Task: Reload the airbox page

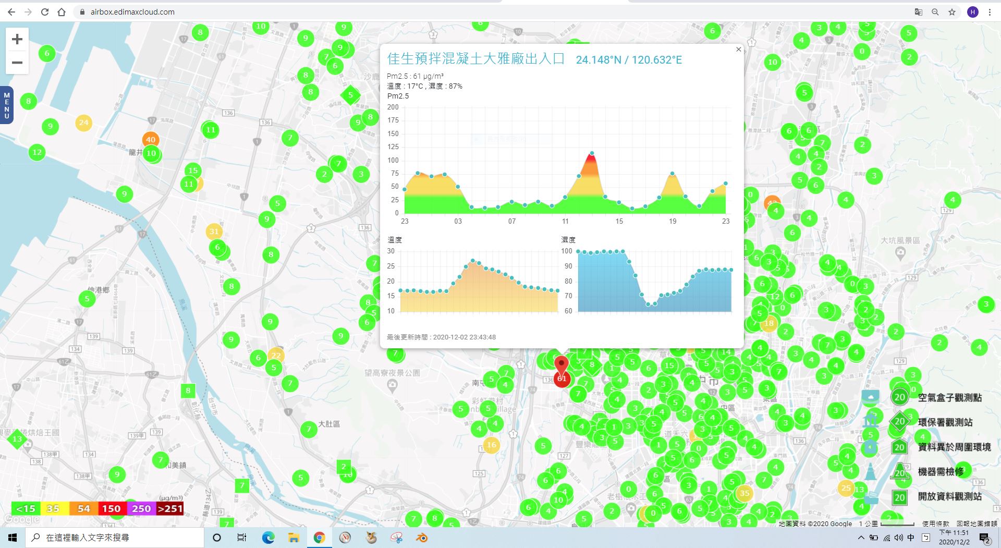Action: [45, 12]
